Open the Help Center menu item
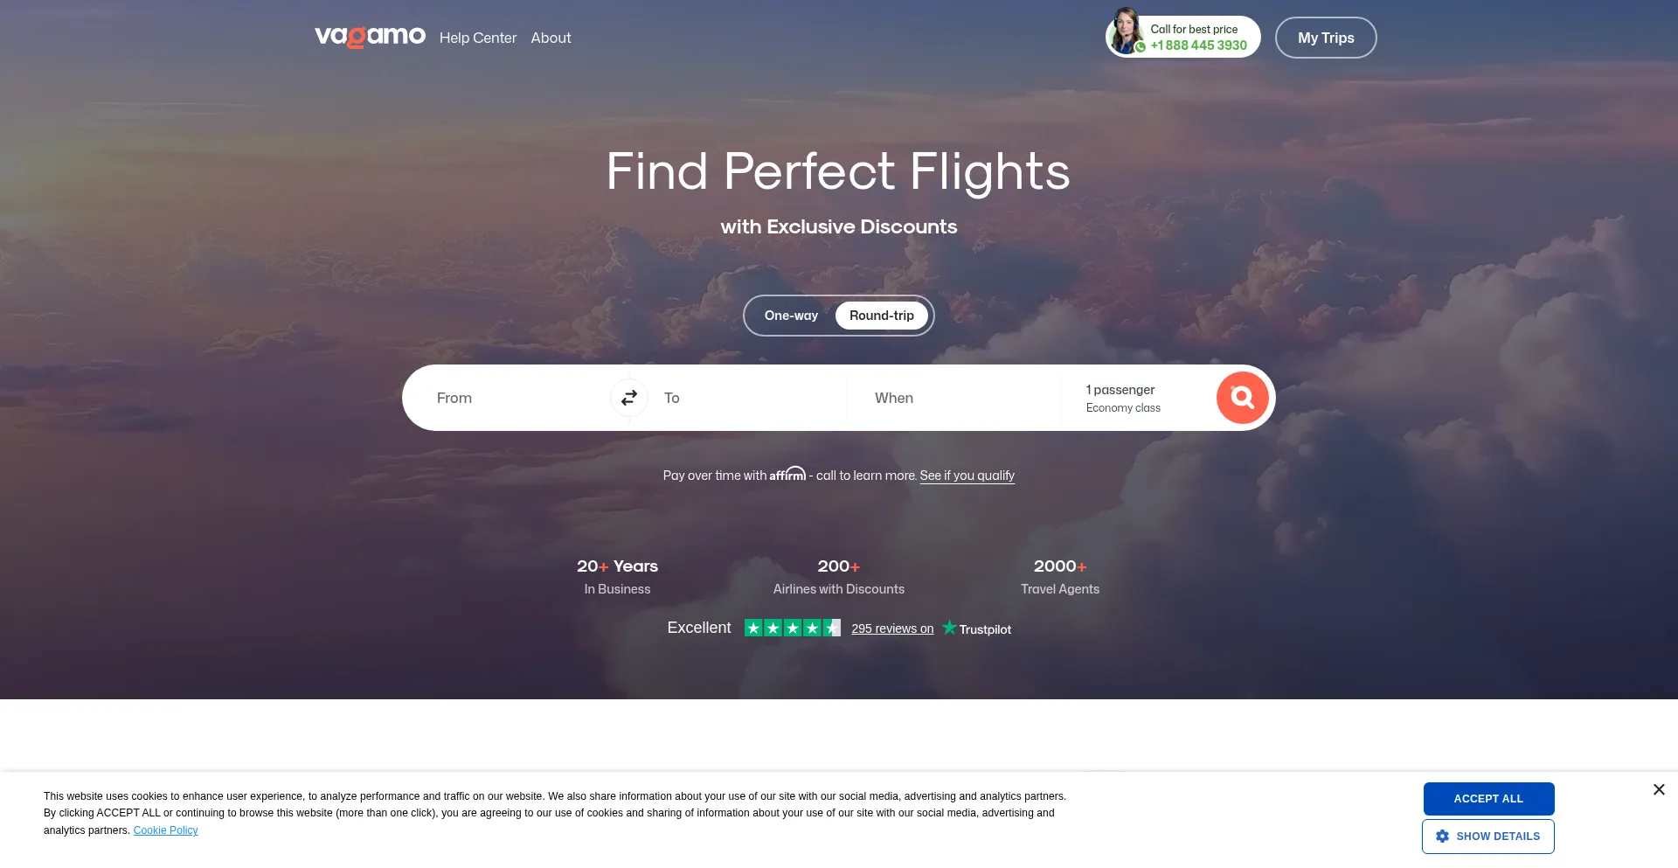This screenshot has width=1678, height=868. coord(478,38)
